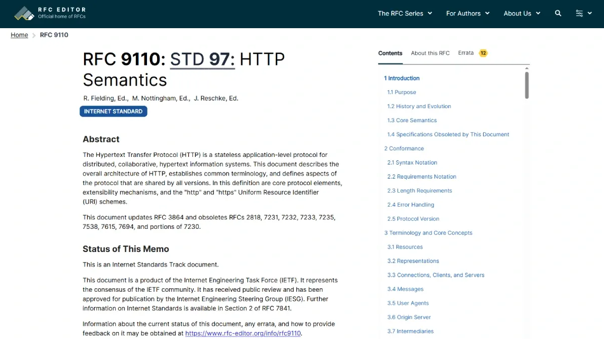Image resolution: width=604 pixels, height=339 pixels.
Task: Click the Errata count badge 12
Action: tap(483, 53)
